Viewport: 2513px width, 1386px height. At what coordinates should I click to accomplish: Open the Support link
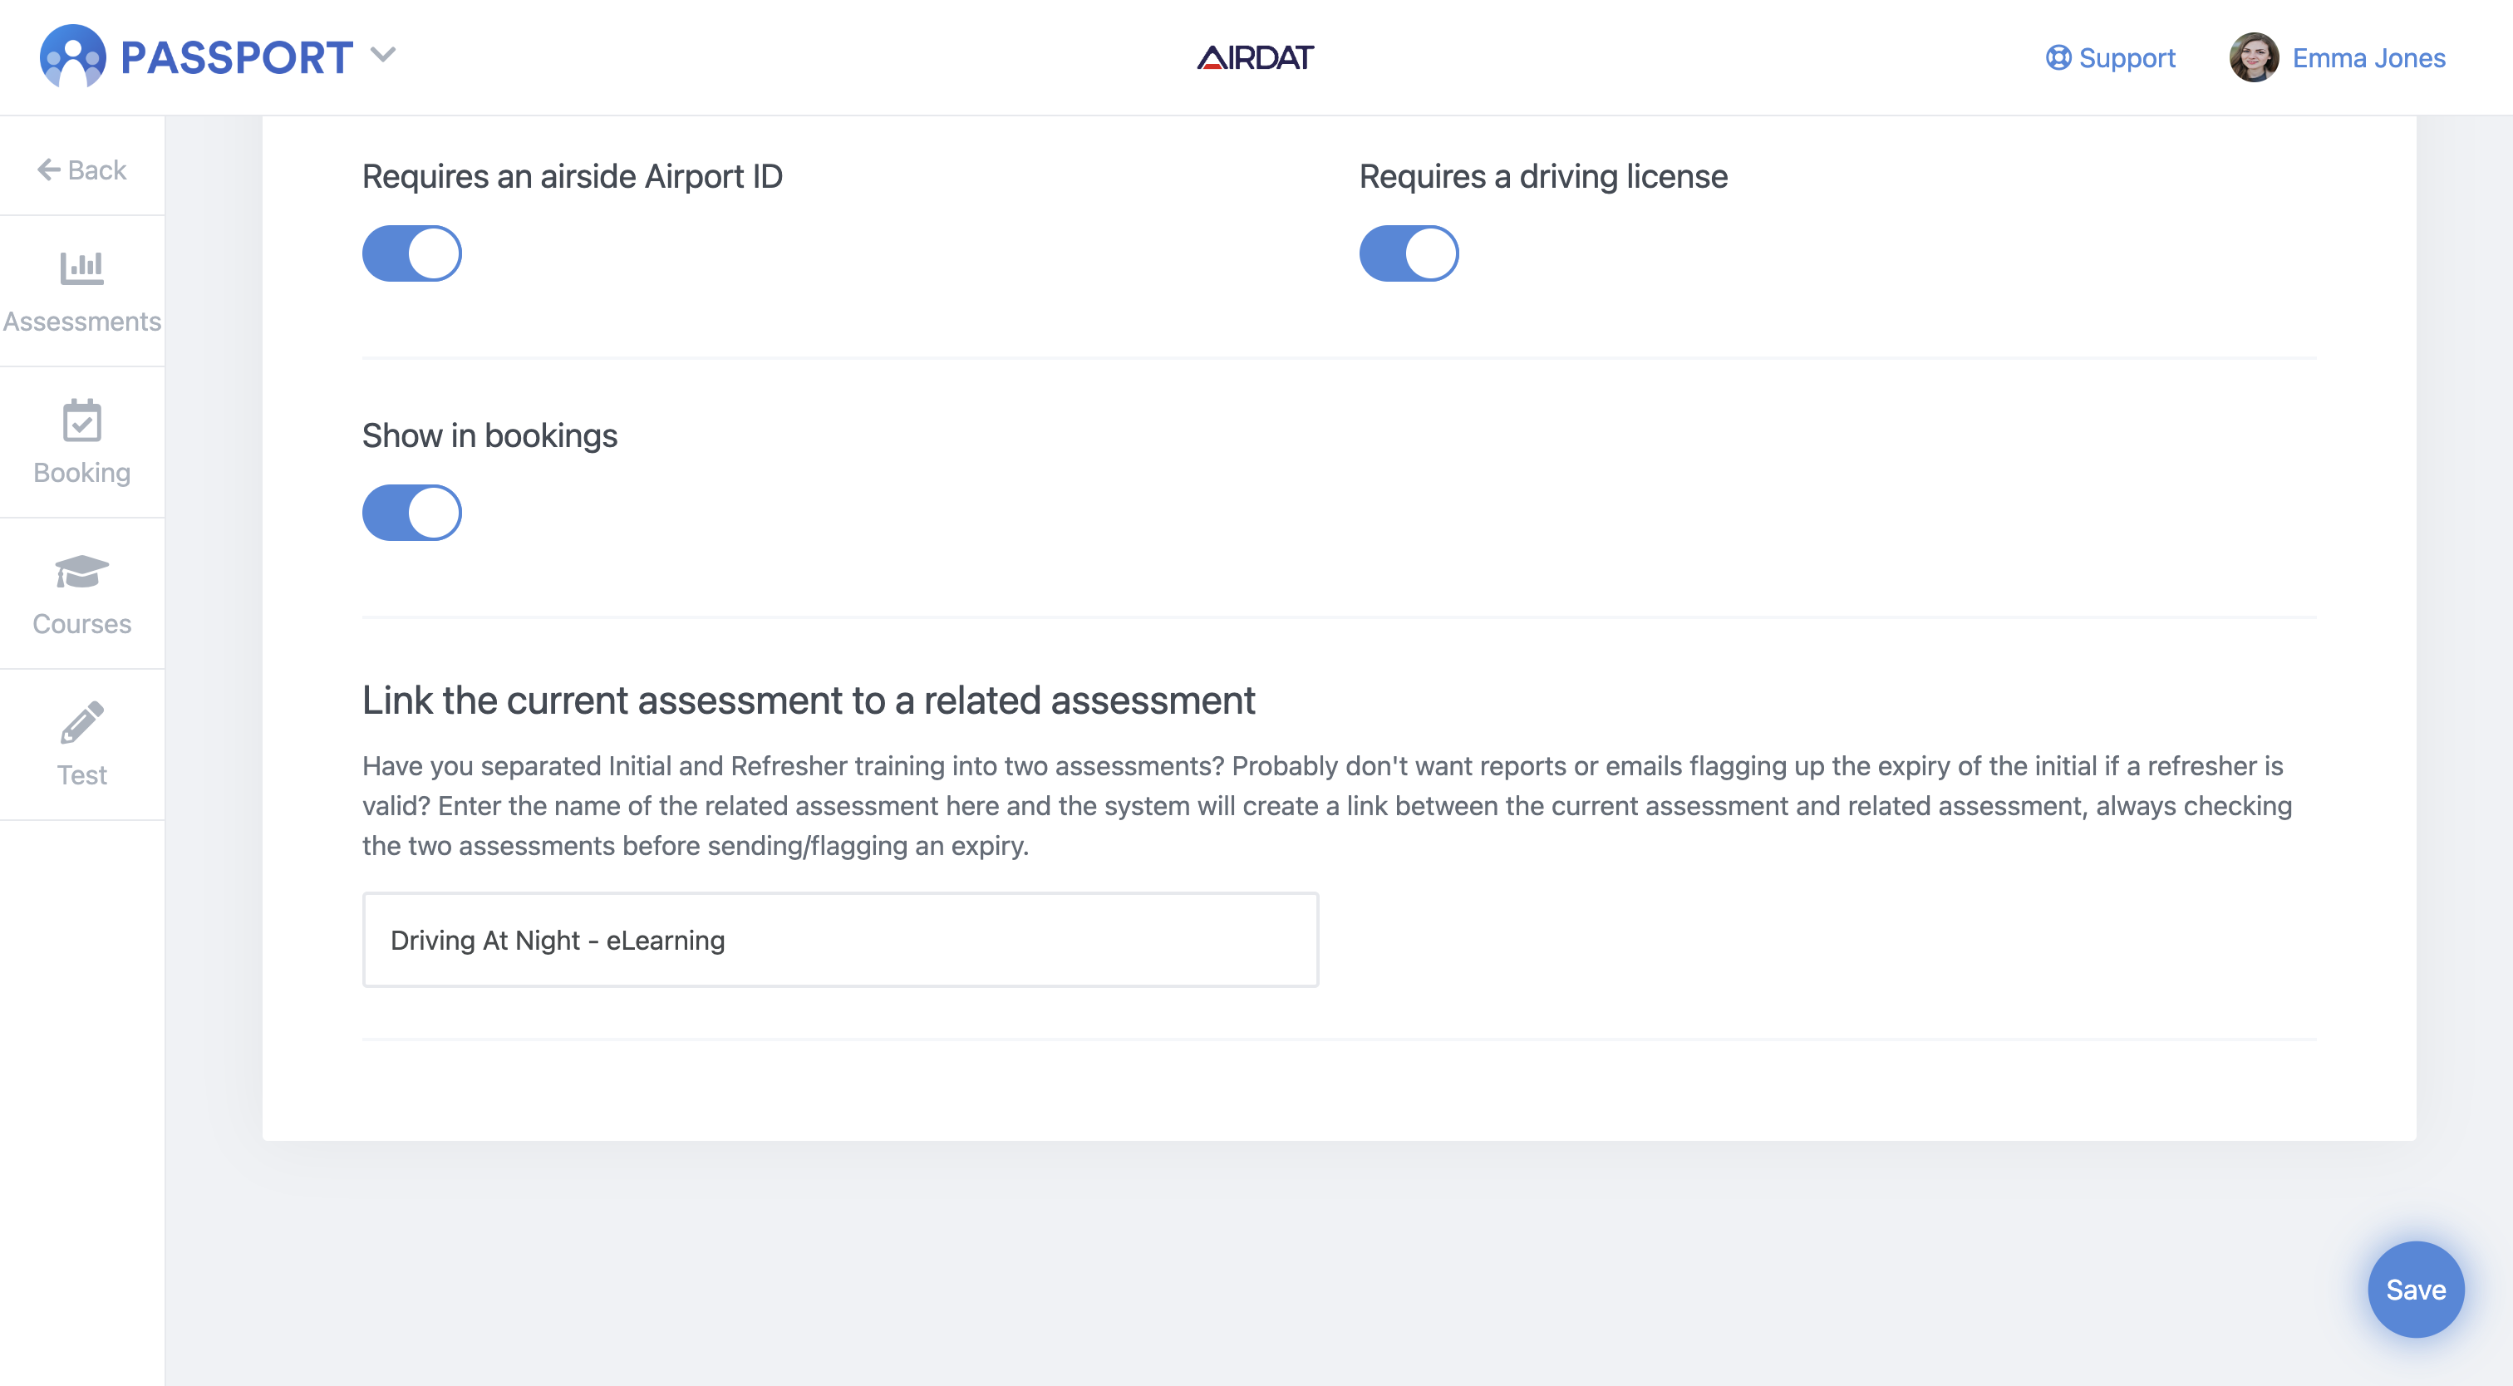click(x=2127, y=57)
